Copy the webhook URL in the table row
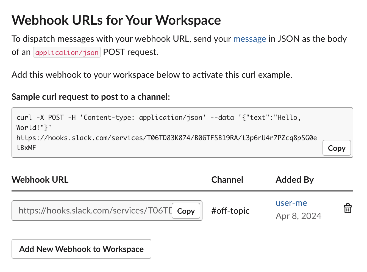This screenshot has width=367, height=272. tap(186, 211)
